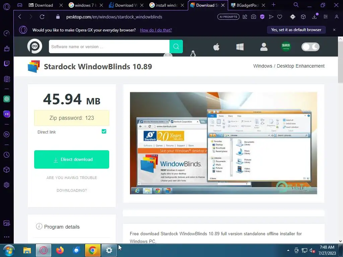This screenshot has height=257, width=343.
Task: Uncheck the Direct link checkbox
Action: [x=104, y=131]
